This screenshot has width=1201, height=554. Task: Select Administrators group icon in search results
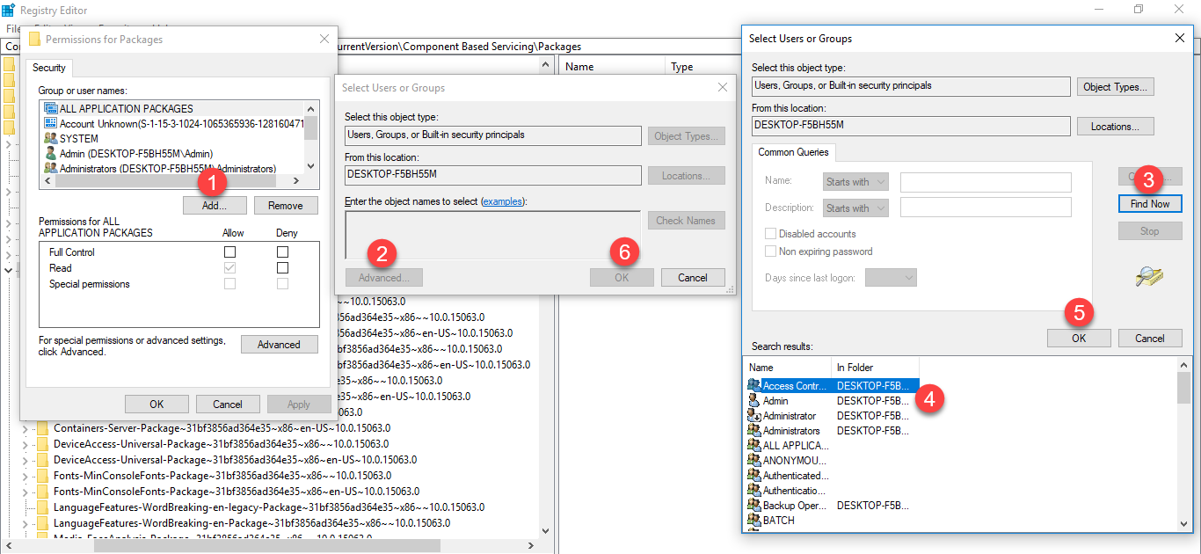click(x=753, y=430)
